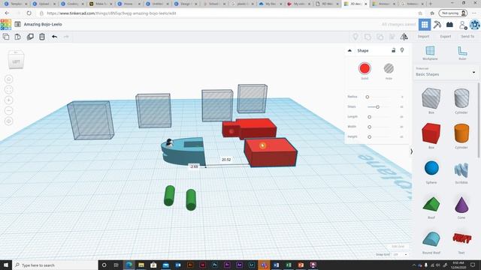Click the Show all light bulb icon
481x270 pixels.
click(355, 37)
